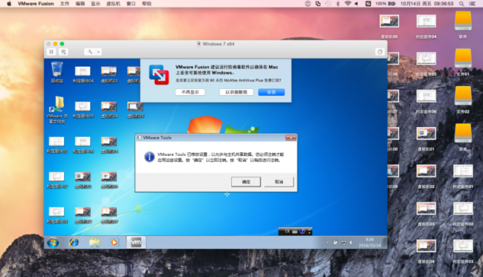Click the Windows Start orb
This screenshot has height=277, width=483.
click(x=53, y=243)
